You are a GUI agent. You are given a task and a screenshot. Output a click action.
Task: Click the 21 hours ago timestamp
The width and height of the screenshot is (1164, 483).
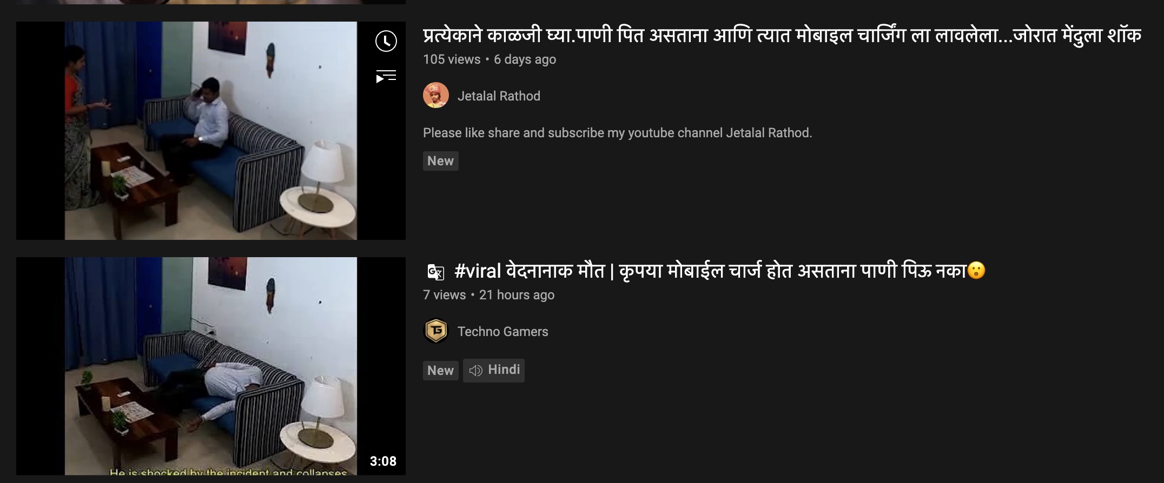click(517, 295)
